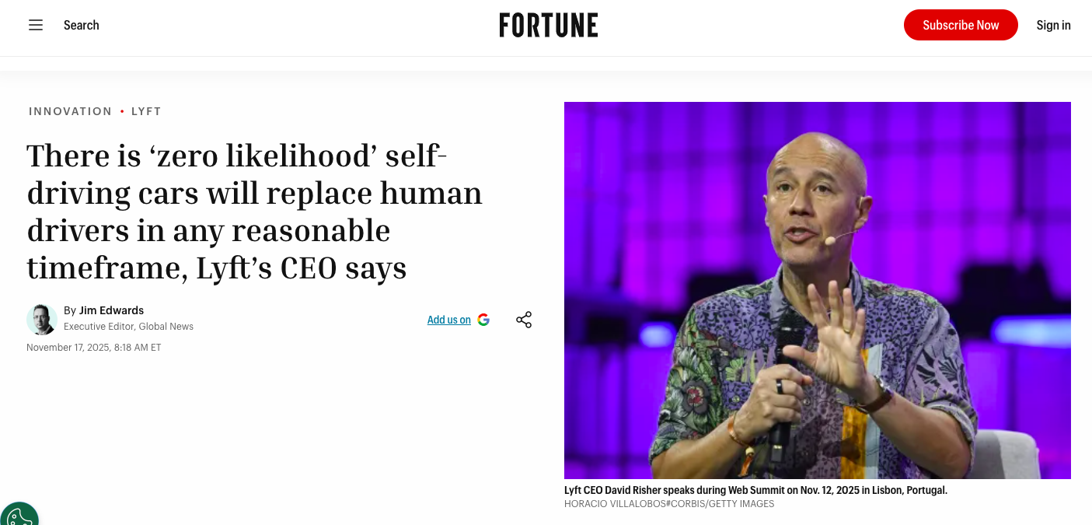Click the Search option in header

81,25
